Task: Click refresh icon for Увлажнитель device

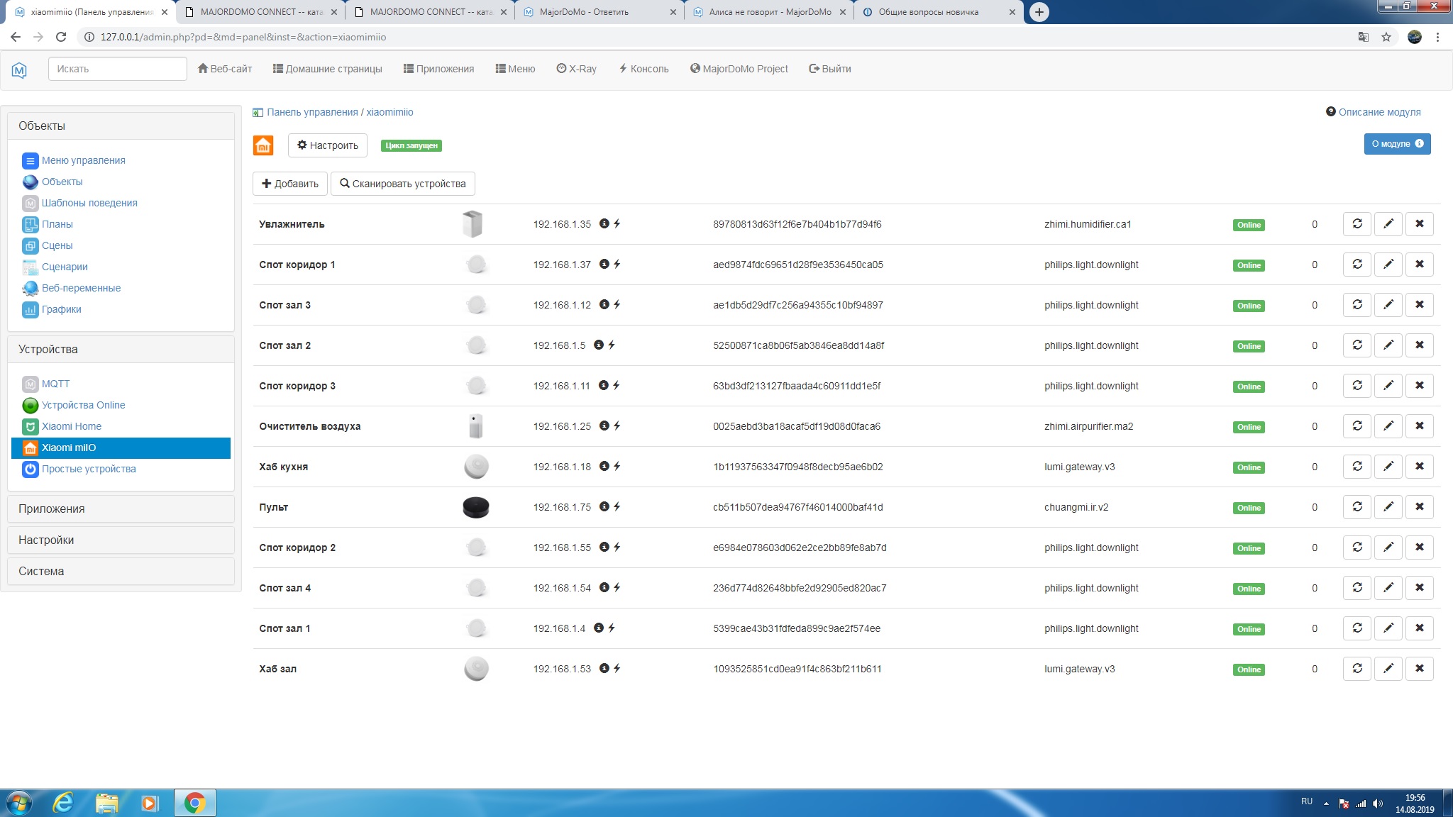Action: click(1357, 224)
